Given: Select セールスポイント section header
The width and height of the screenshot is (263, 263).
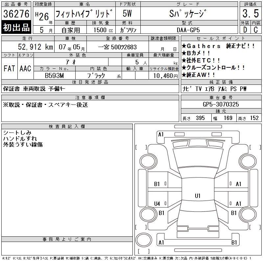Looking at the screenshot, I should 221,38.
